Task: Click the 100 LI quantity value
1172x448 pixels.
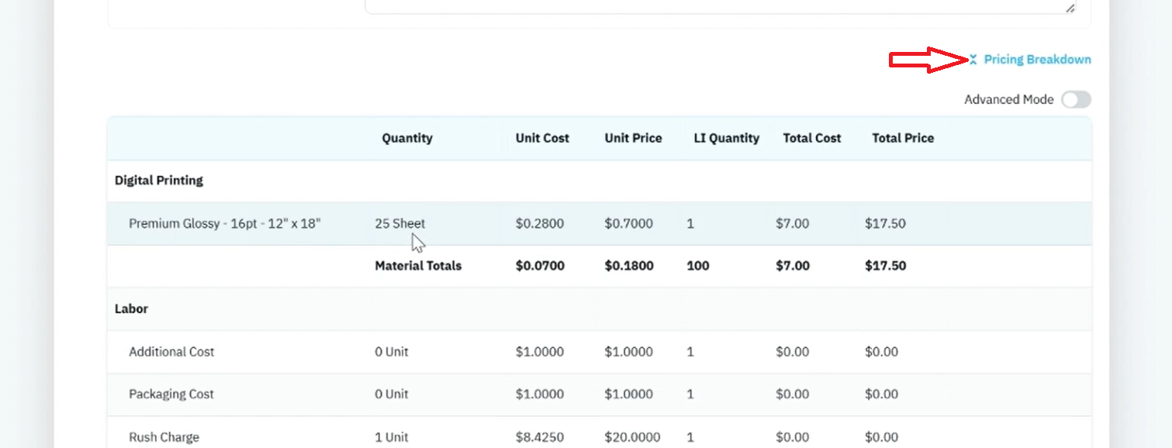Action: tap(698, 266)
